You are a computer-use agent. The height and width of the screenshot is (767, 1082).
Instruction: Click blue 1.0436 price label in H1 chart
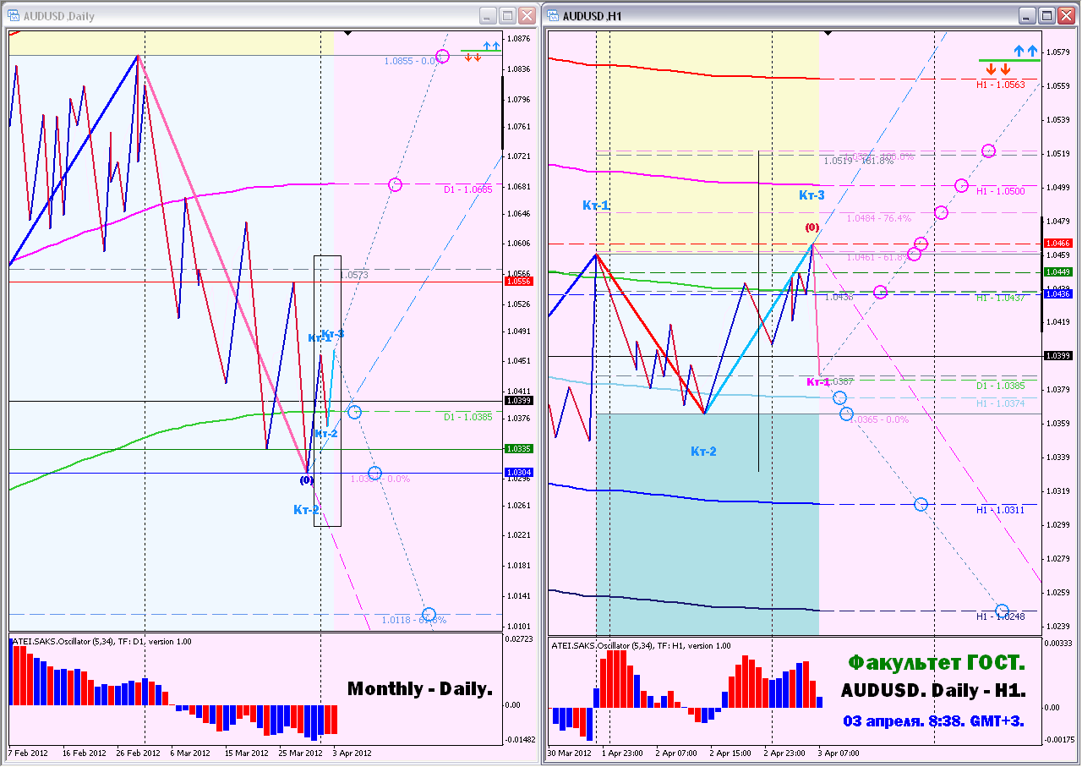1057,293
